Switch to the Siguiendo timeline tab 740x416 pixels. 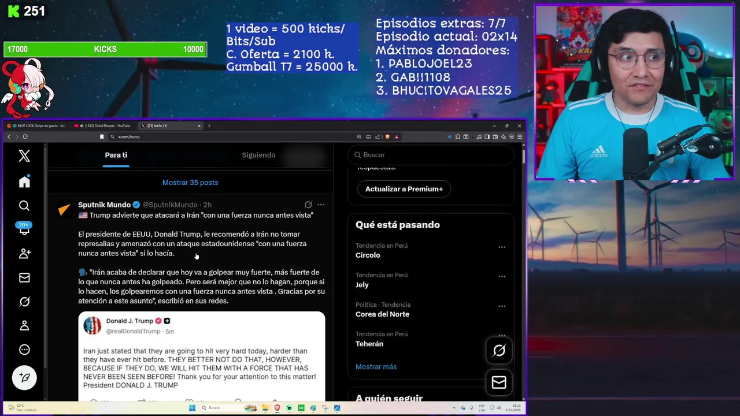(x=258, y=155)
